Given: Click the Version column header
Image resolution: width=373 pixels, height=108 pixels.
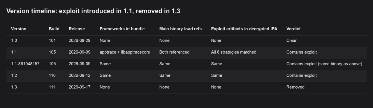Looking at the screenshot, I should click(x=19, y=29).
